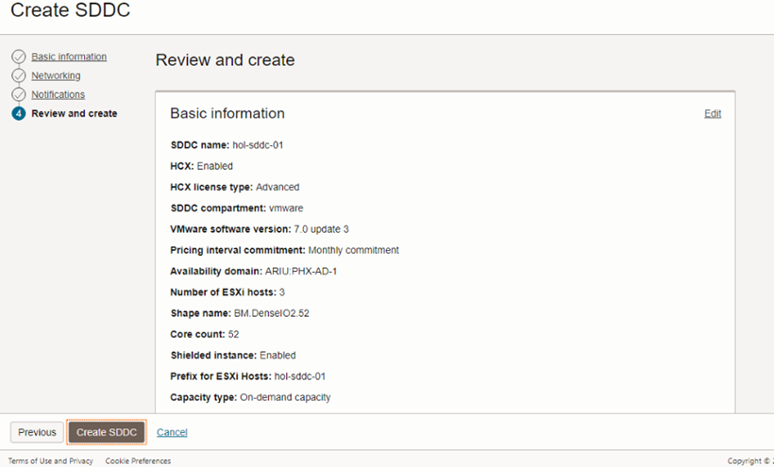The width and height of the screenshot is (774, 467).
Task: Click the SDDC name value hol-sddc-01
Action: click(x=258, y=145)
